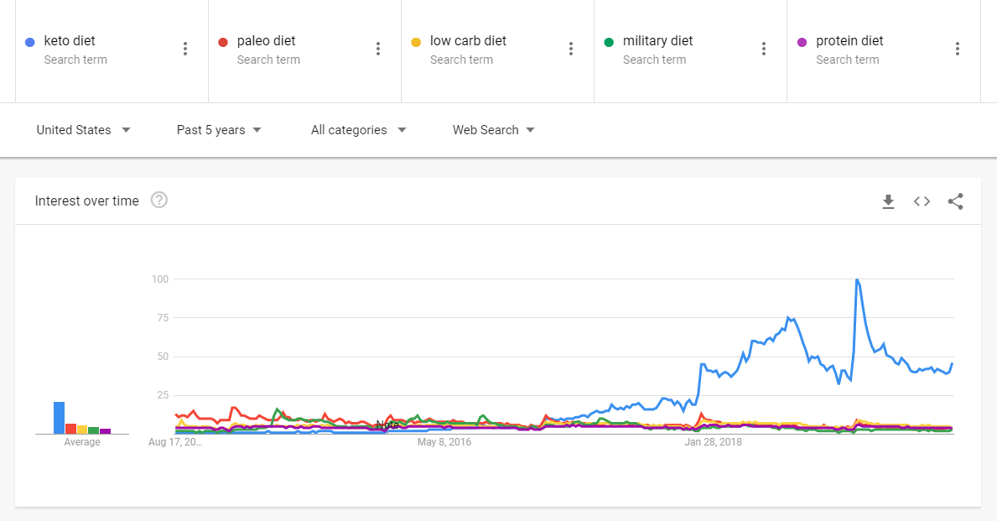
Task: Open options menu for low carb diet
Action: (571, 49)
